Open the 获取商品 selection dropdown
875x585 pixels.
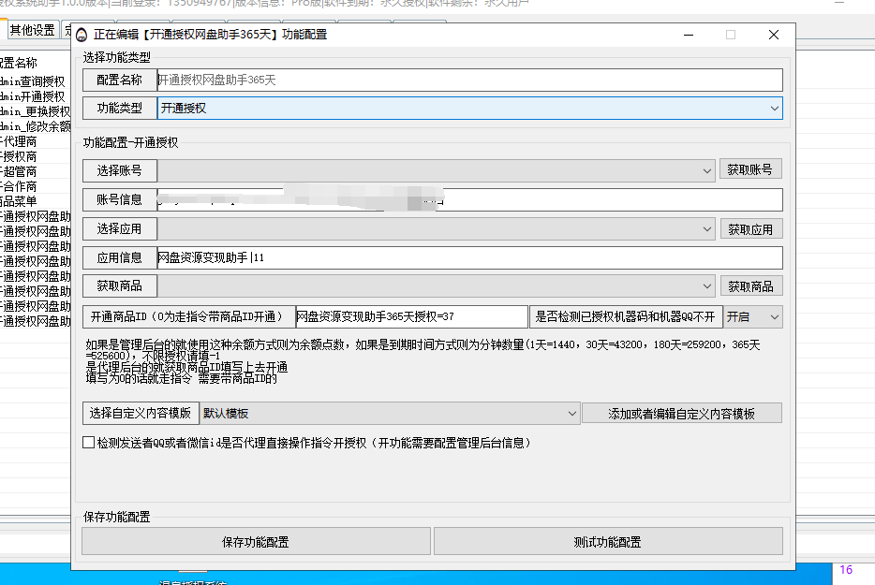437,286
